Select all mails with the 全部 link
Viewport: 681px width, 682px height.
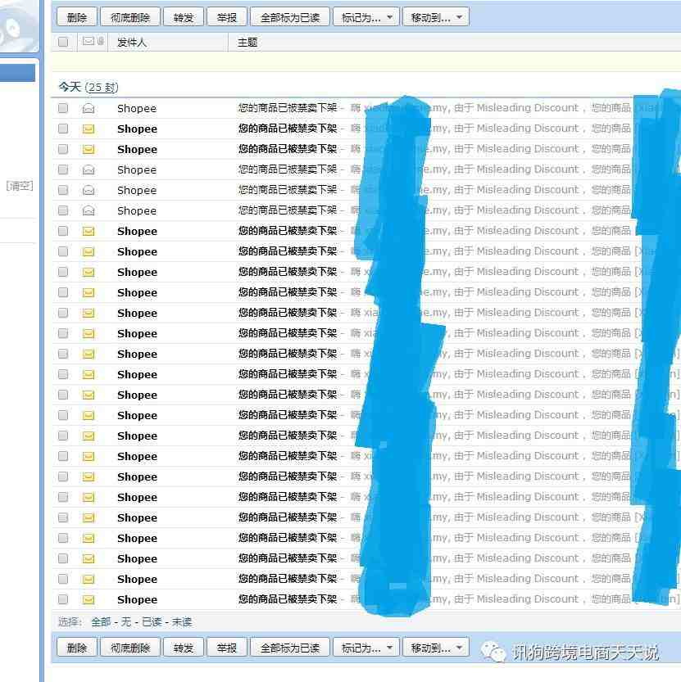[101, 622]
